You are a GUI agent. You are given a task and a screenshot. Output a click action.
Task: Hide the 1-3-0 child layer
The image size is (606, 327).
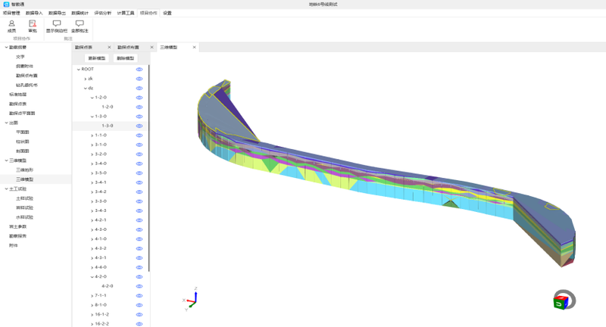139,126
